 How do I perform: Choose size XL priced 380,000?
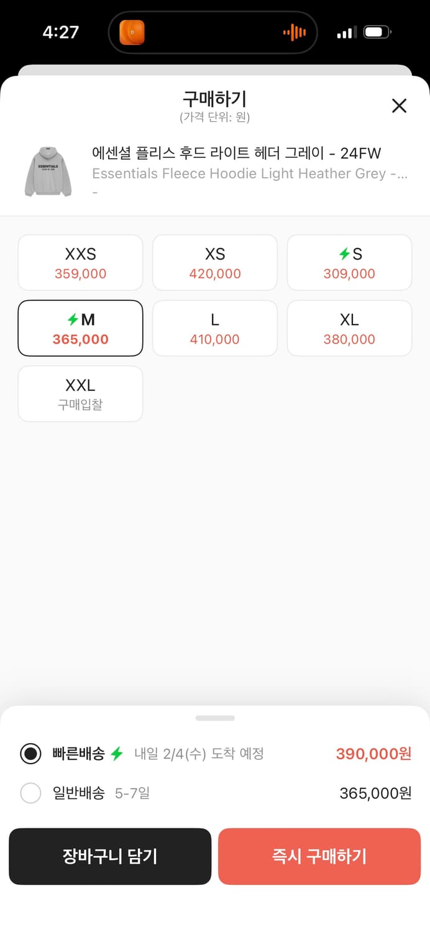349,328
